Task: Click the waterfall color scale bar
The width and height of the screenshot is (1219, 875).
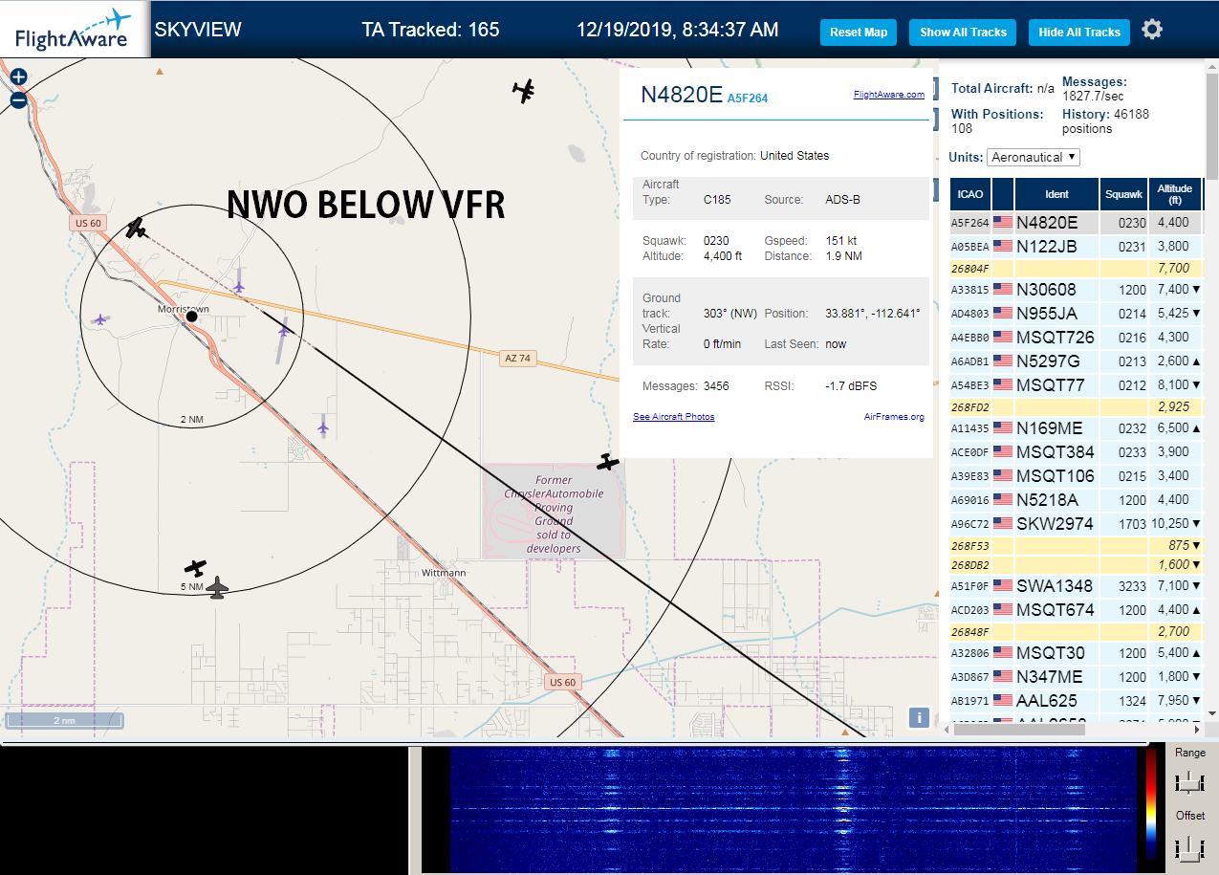Action: [x=1151, y=803]
